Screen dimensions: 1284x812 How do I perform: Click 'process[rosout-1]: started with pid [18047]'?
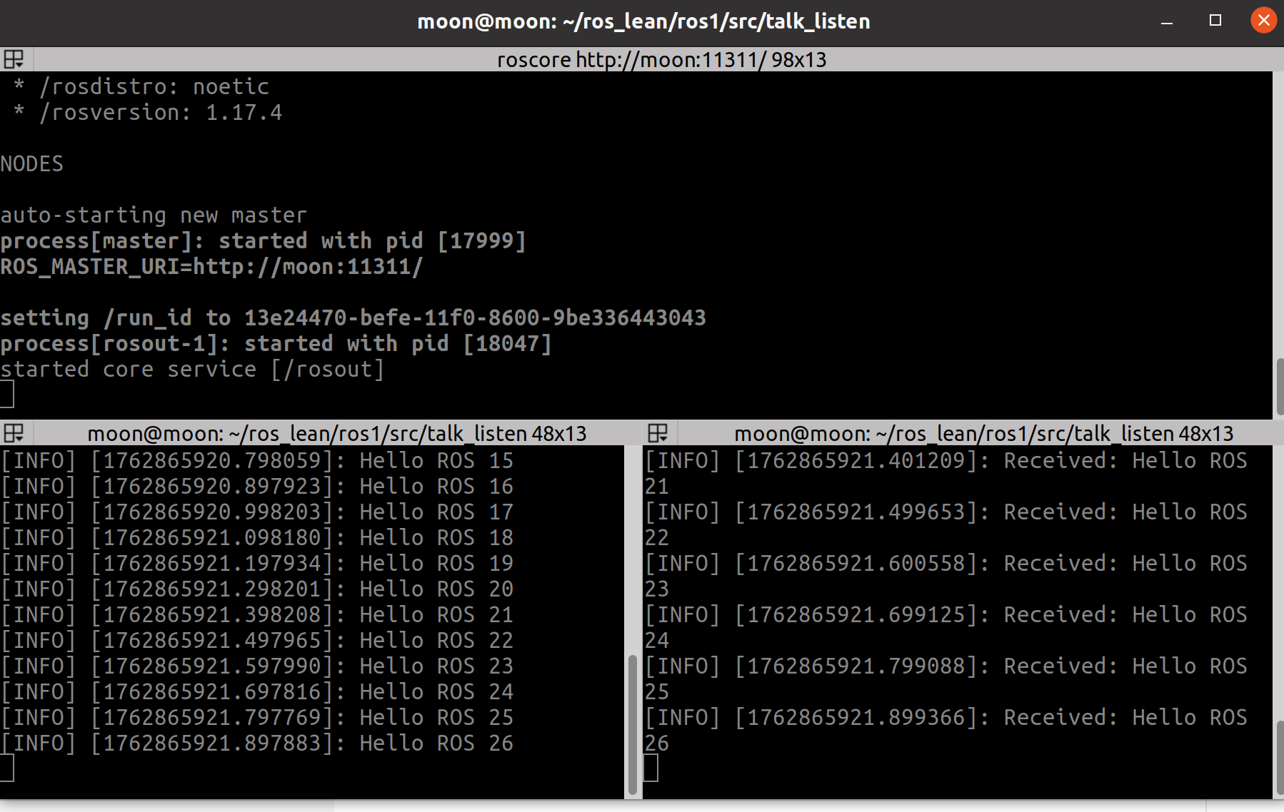[276, 343]
